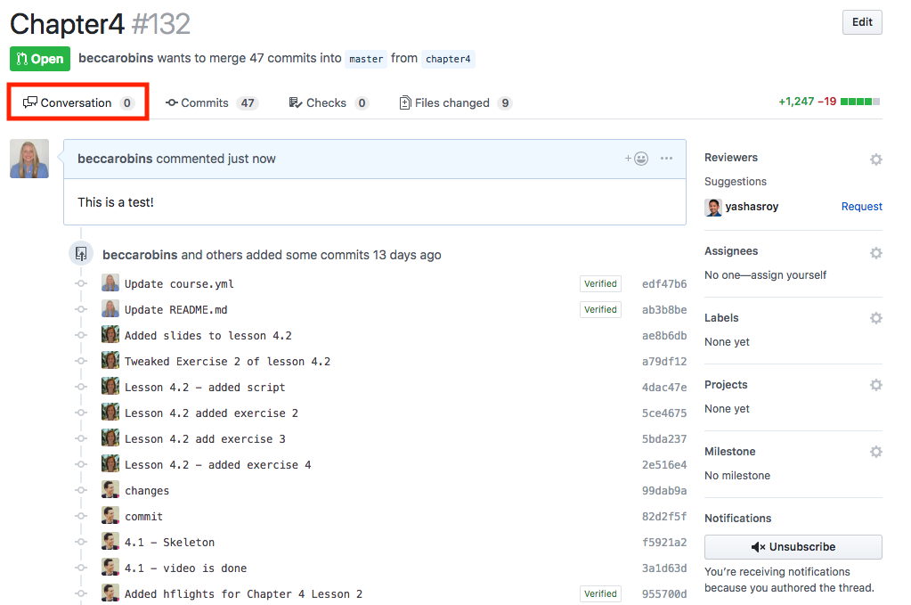Click Verified badge on Added hflights commit
The image size is (911, 605).
pos(600,594)
